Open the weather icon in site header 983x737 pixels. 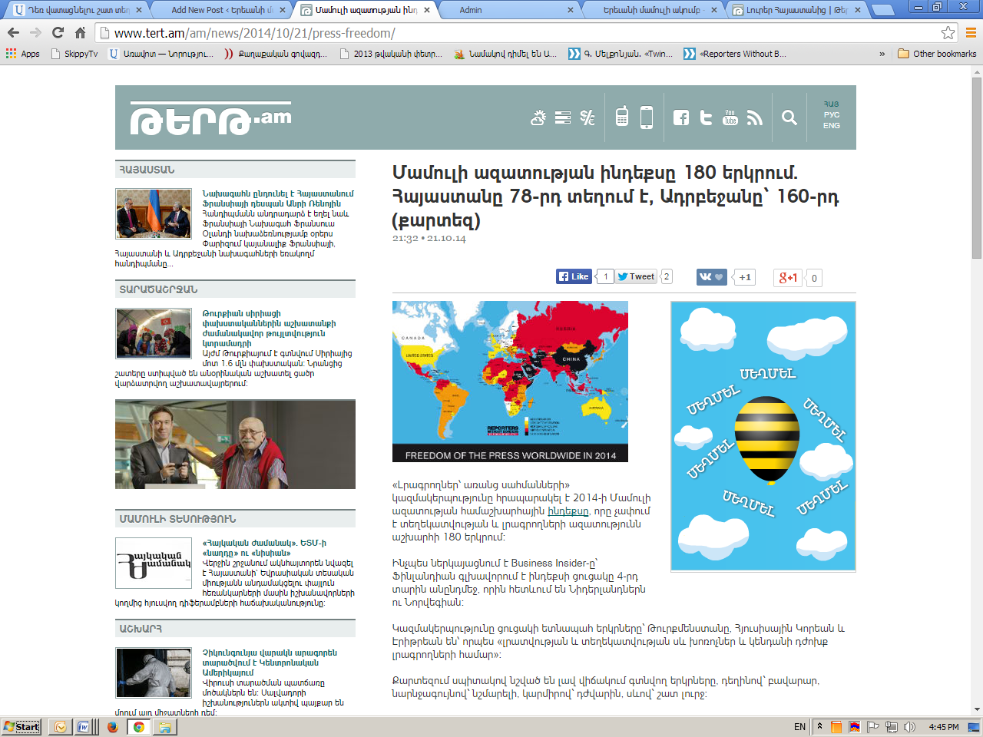coord(538,117)
